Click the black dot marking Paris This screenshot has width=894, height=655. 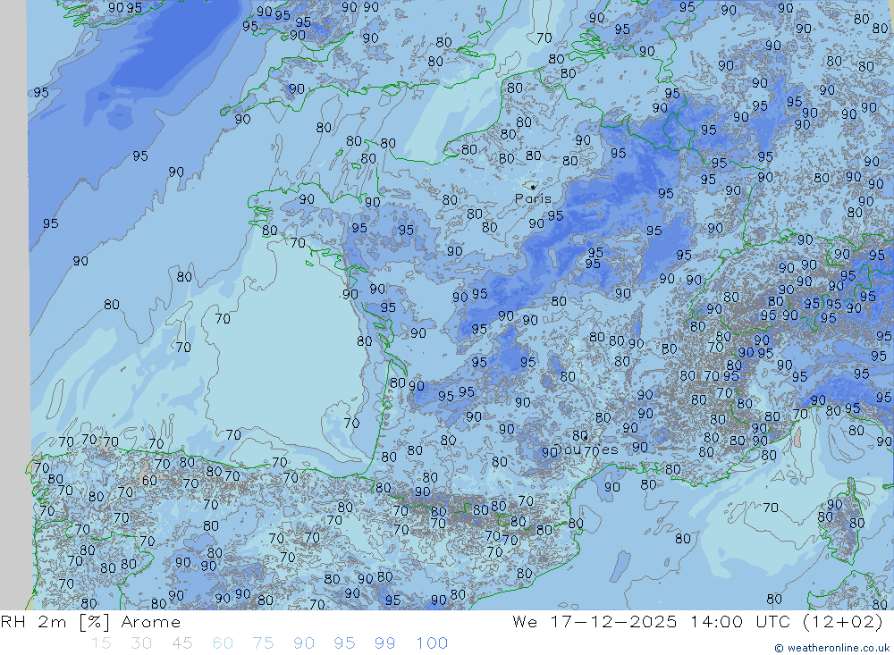[x=533, y=187]
